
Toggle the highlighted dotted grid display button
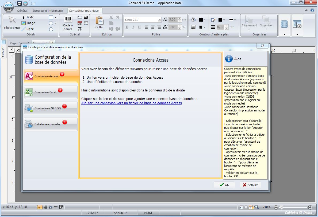40,207
